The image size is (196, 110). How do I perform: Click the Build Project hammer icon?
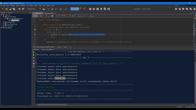coord(48,9)
